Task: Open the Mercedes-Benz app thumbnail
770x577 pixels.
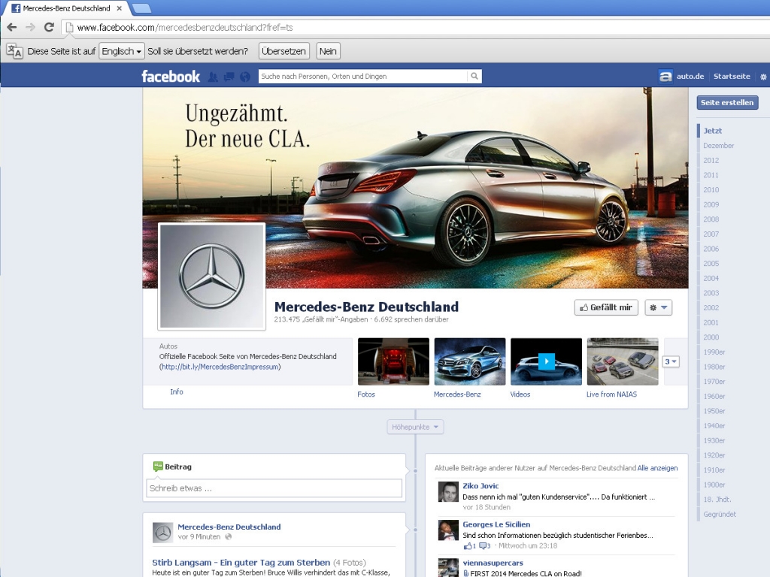Action: tap(470, 361)
